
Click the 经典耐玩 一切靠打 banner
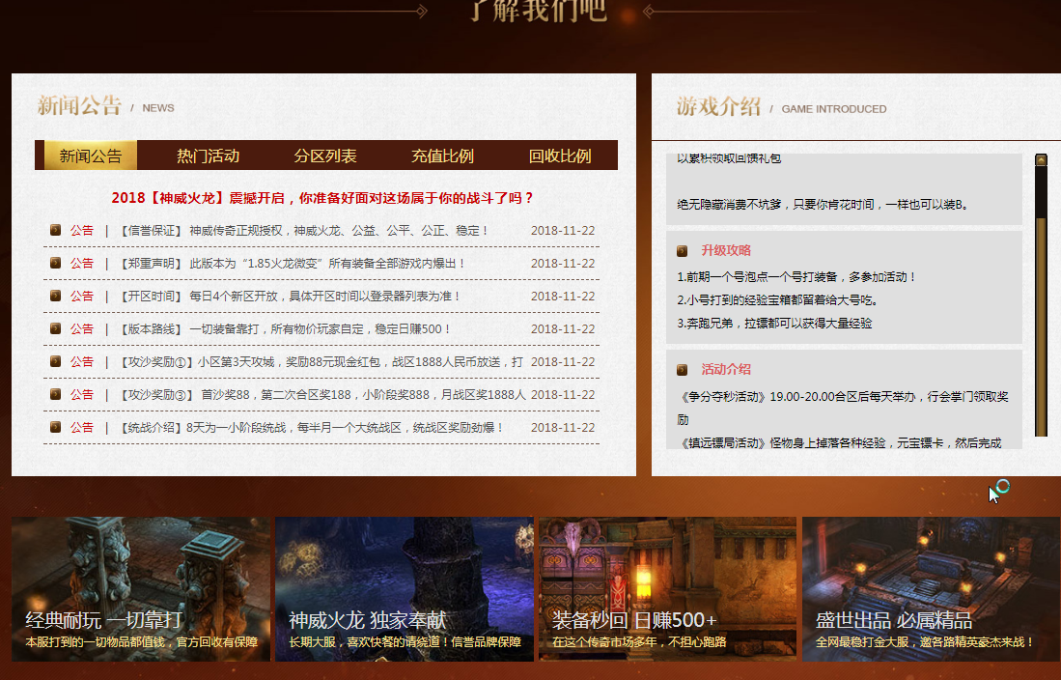coord(141,589)
